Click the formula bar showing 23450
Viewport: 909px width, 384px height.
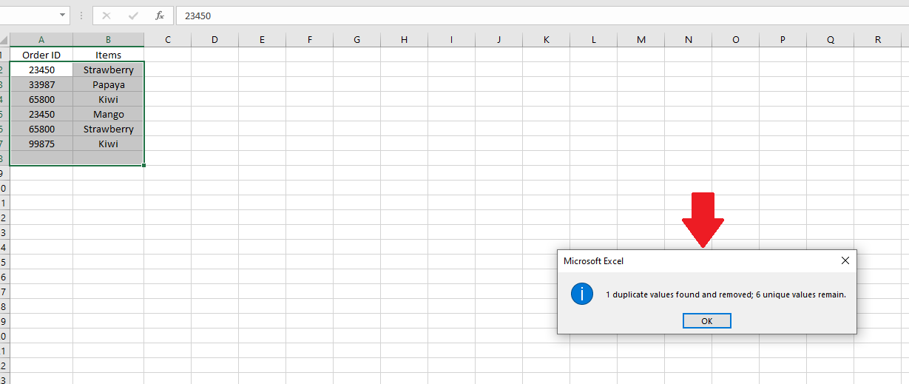(x=518, y=16)
